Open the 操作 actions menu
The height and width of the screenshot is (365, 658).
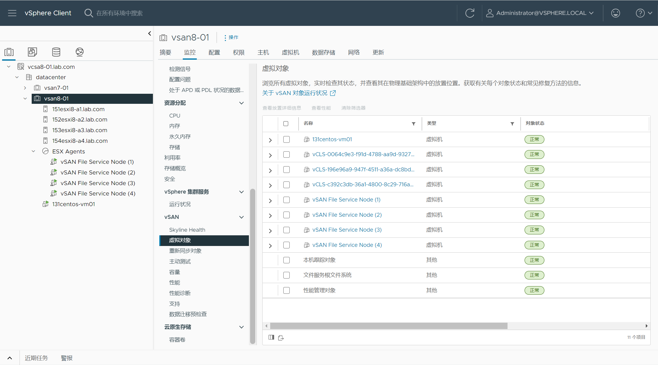232,37
